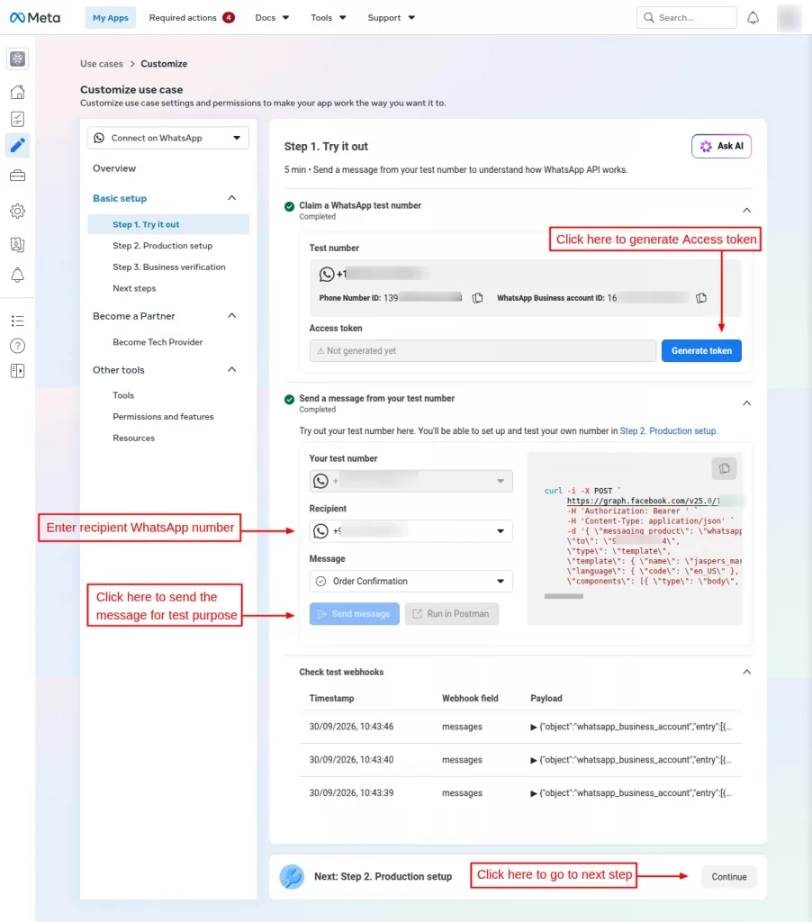Toggle the sidebar panel icon
Screen dimensions: 812x922
coord(18,371)
